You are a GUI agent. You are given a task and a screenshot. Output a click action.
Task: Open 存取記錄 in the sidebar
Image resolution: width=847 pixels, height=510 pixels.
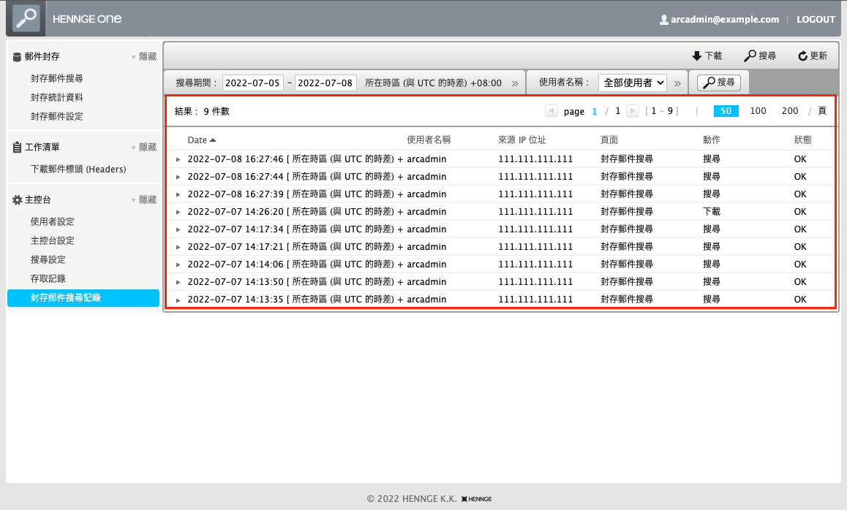pos(48,278)
